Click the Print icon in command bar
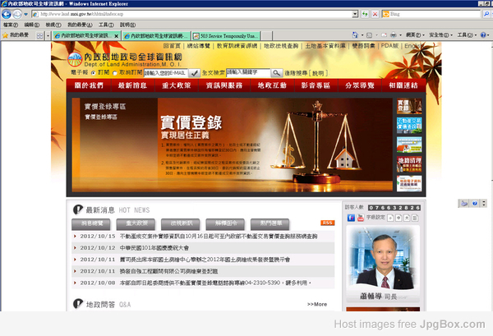The image size is (493, 336). [x=394, y=35]
